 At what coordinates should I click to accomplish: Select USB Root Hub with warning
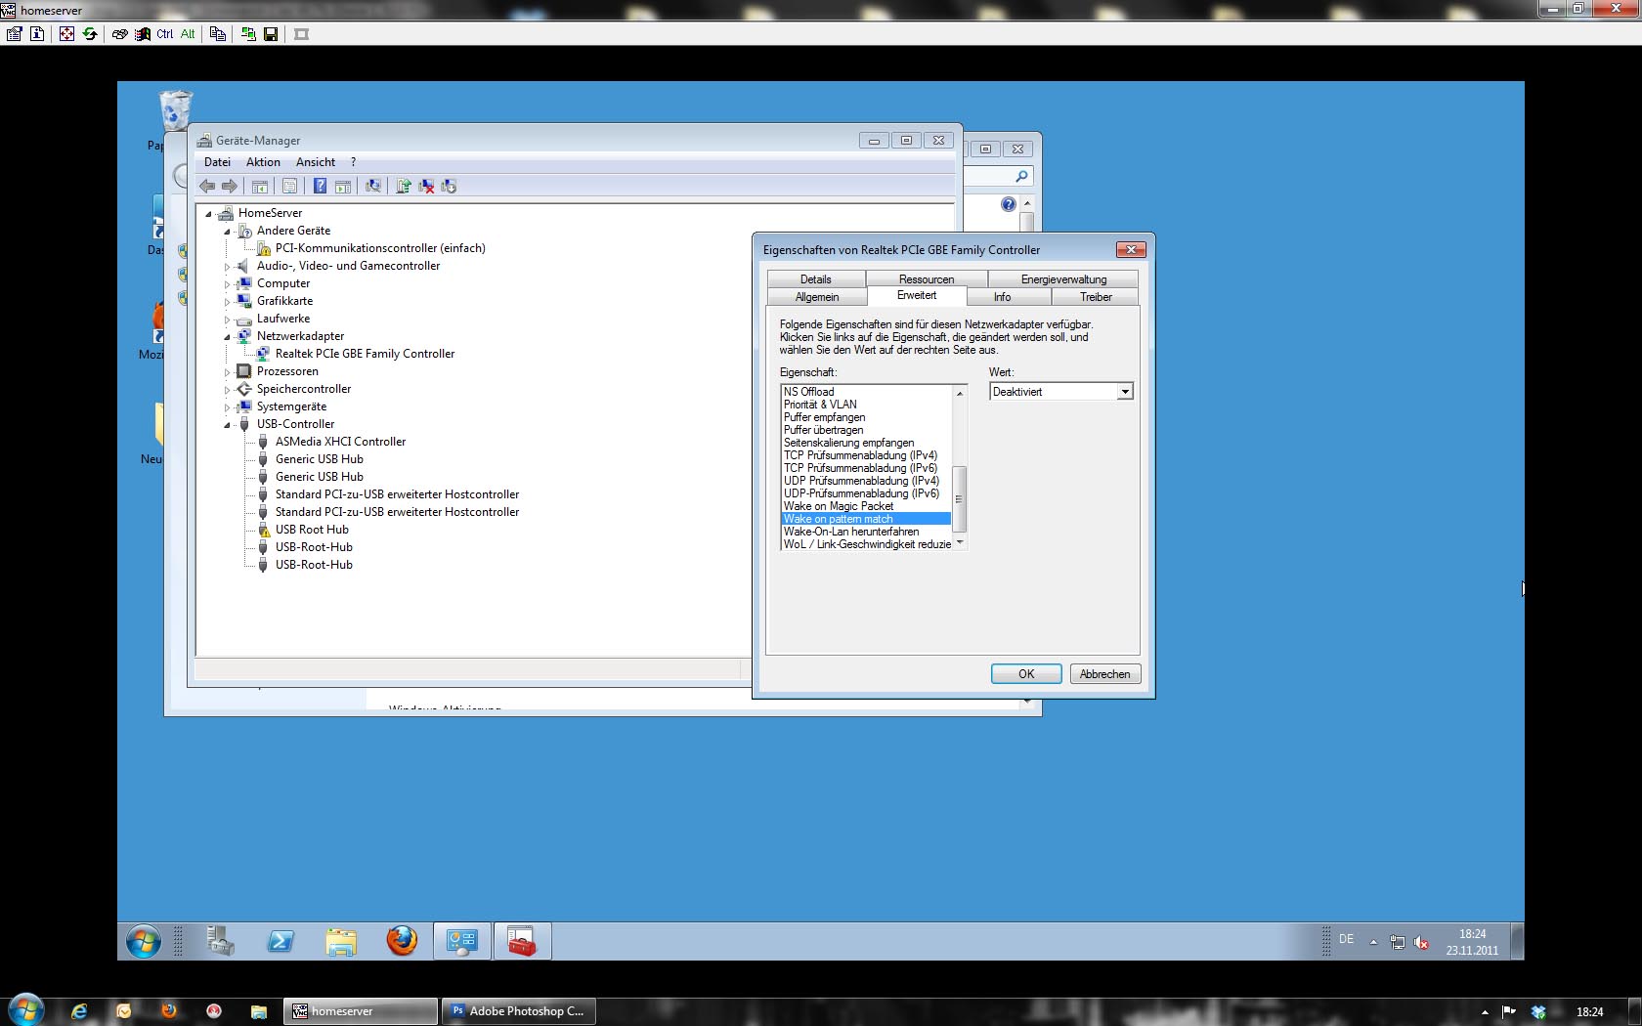click(312, 530)
